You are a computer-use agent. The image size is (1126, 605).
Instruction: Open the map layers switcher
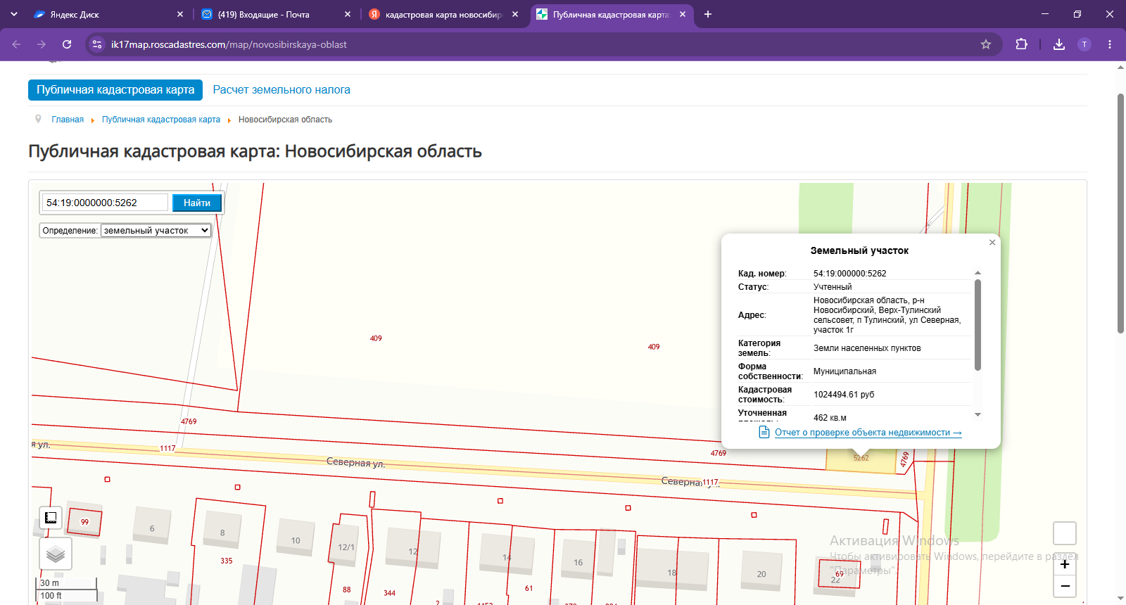[x=56, y=554]
